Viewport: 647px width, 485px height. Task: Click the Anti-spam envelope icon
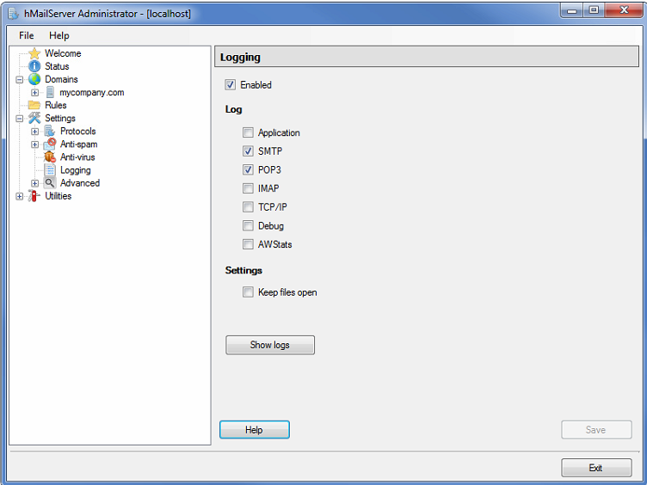tap(50, 144)
